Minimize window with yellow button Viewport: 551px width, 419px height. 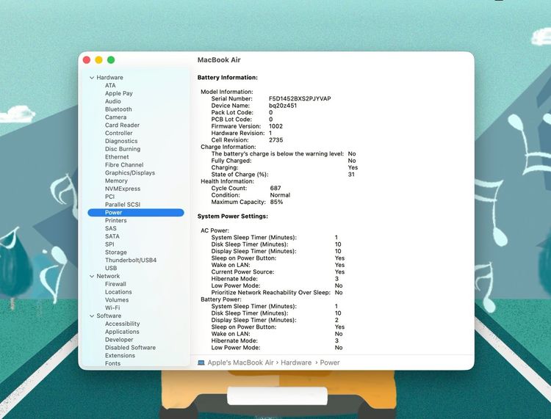(98, 60)
